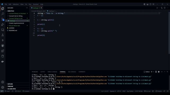Open Explorer Views and More Actions ellipsis
The width and height of the screenshot is (170, 95).
(x=27, y=8)
